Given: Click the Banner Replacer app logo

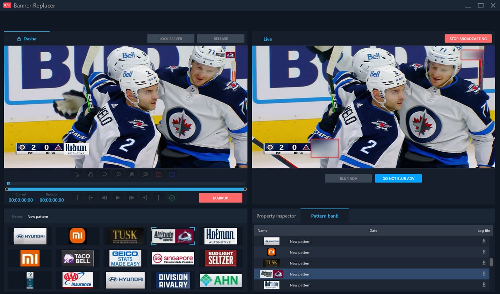Looking at the screenshot, I should click(x=7, y=5).
